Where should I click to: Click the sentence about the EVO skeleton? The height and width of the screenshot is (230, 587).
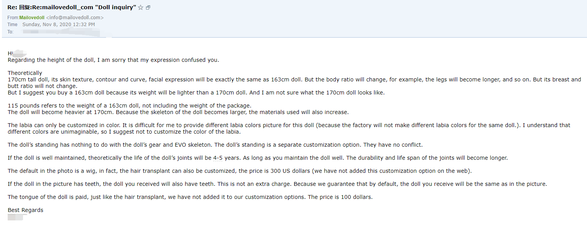(215, 145)
